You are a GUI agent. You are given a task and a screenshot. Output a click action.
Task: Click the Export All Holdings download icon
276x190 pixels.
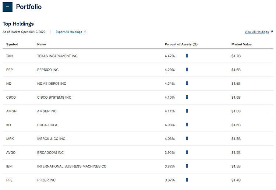tap(85, 32)
